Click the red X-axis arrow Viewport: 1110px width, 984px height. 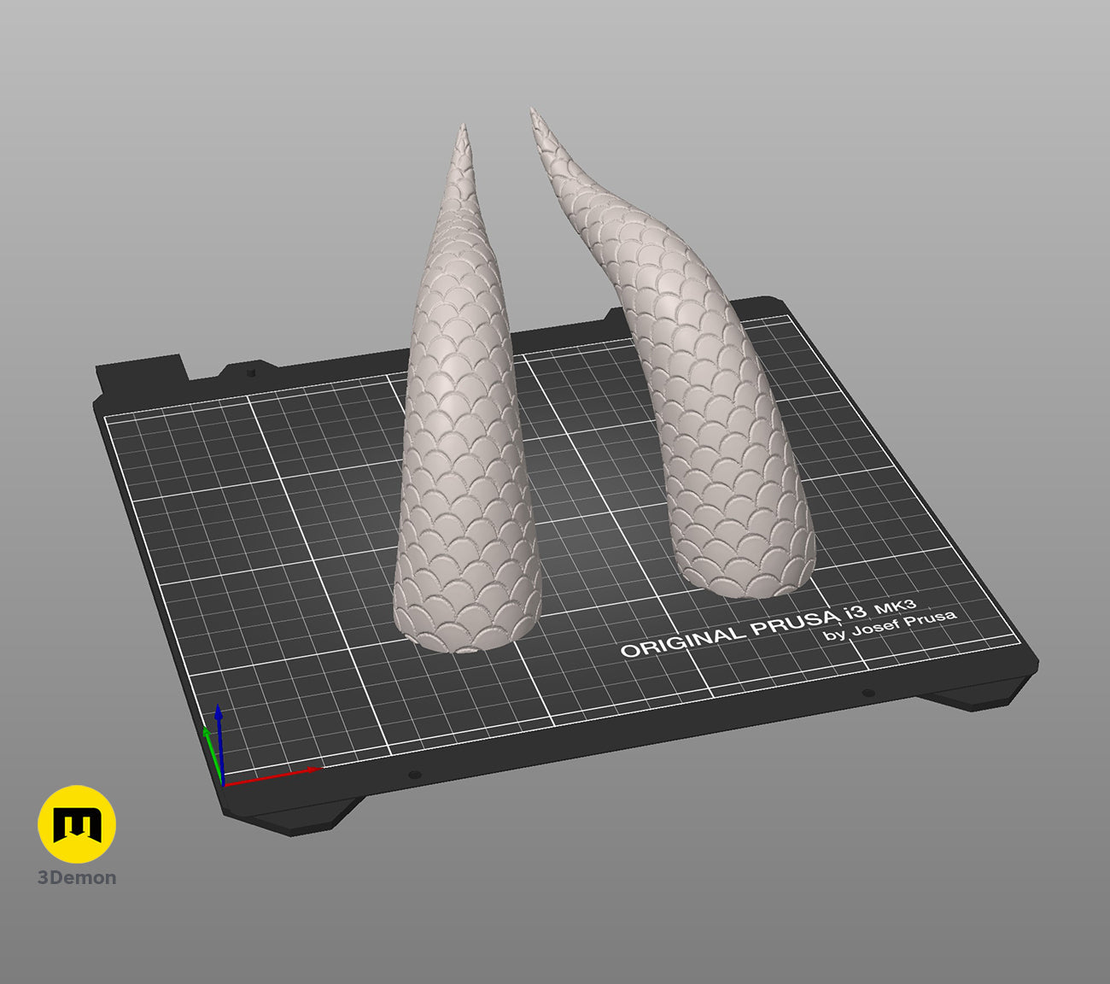(273, 776)
